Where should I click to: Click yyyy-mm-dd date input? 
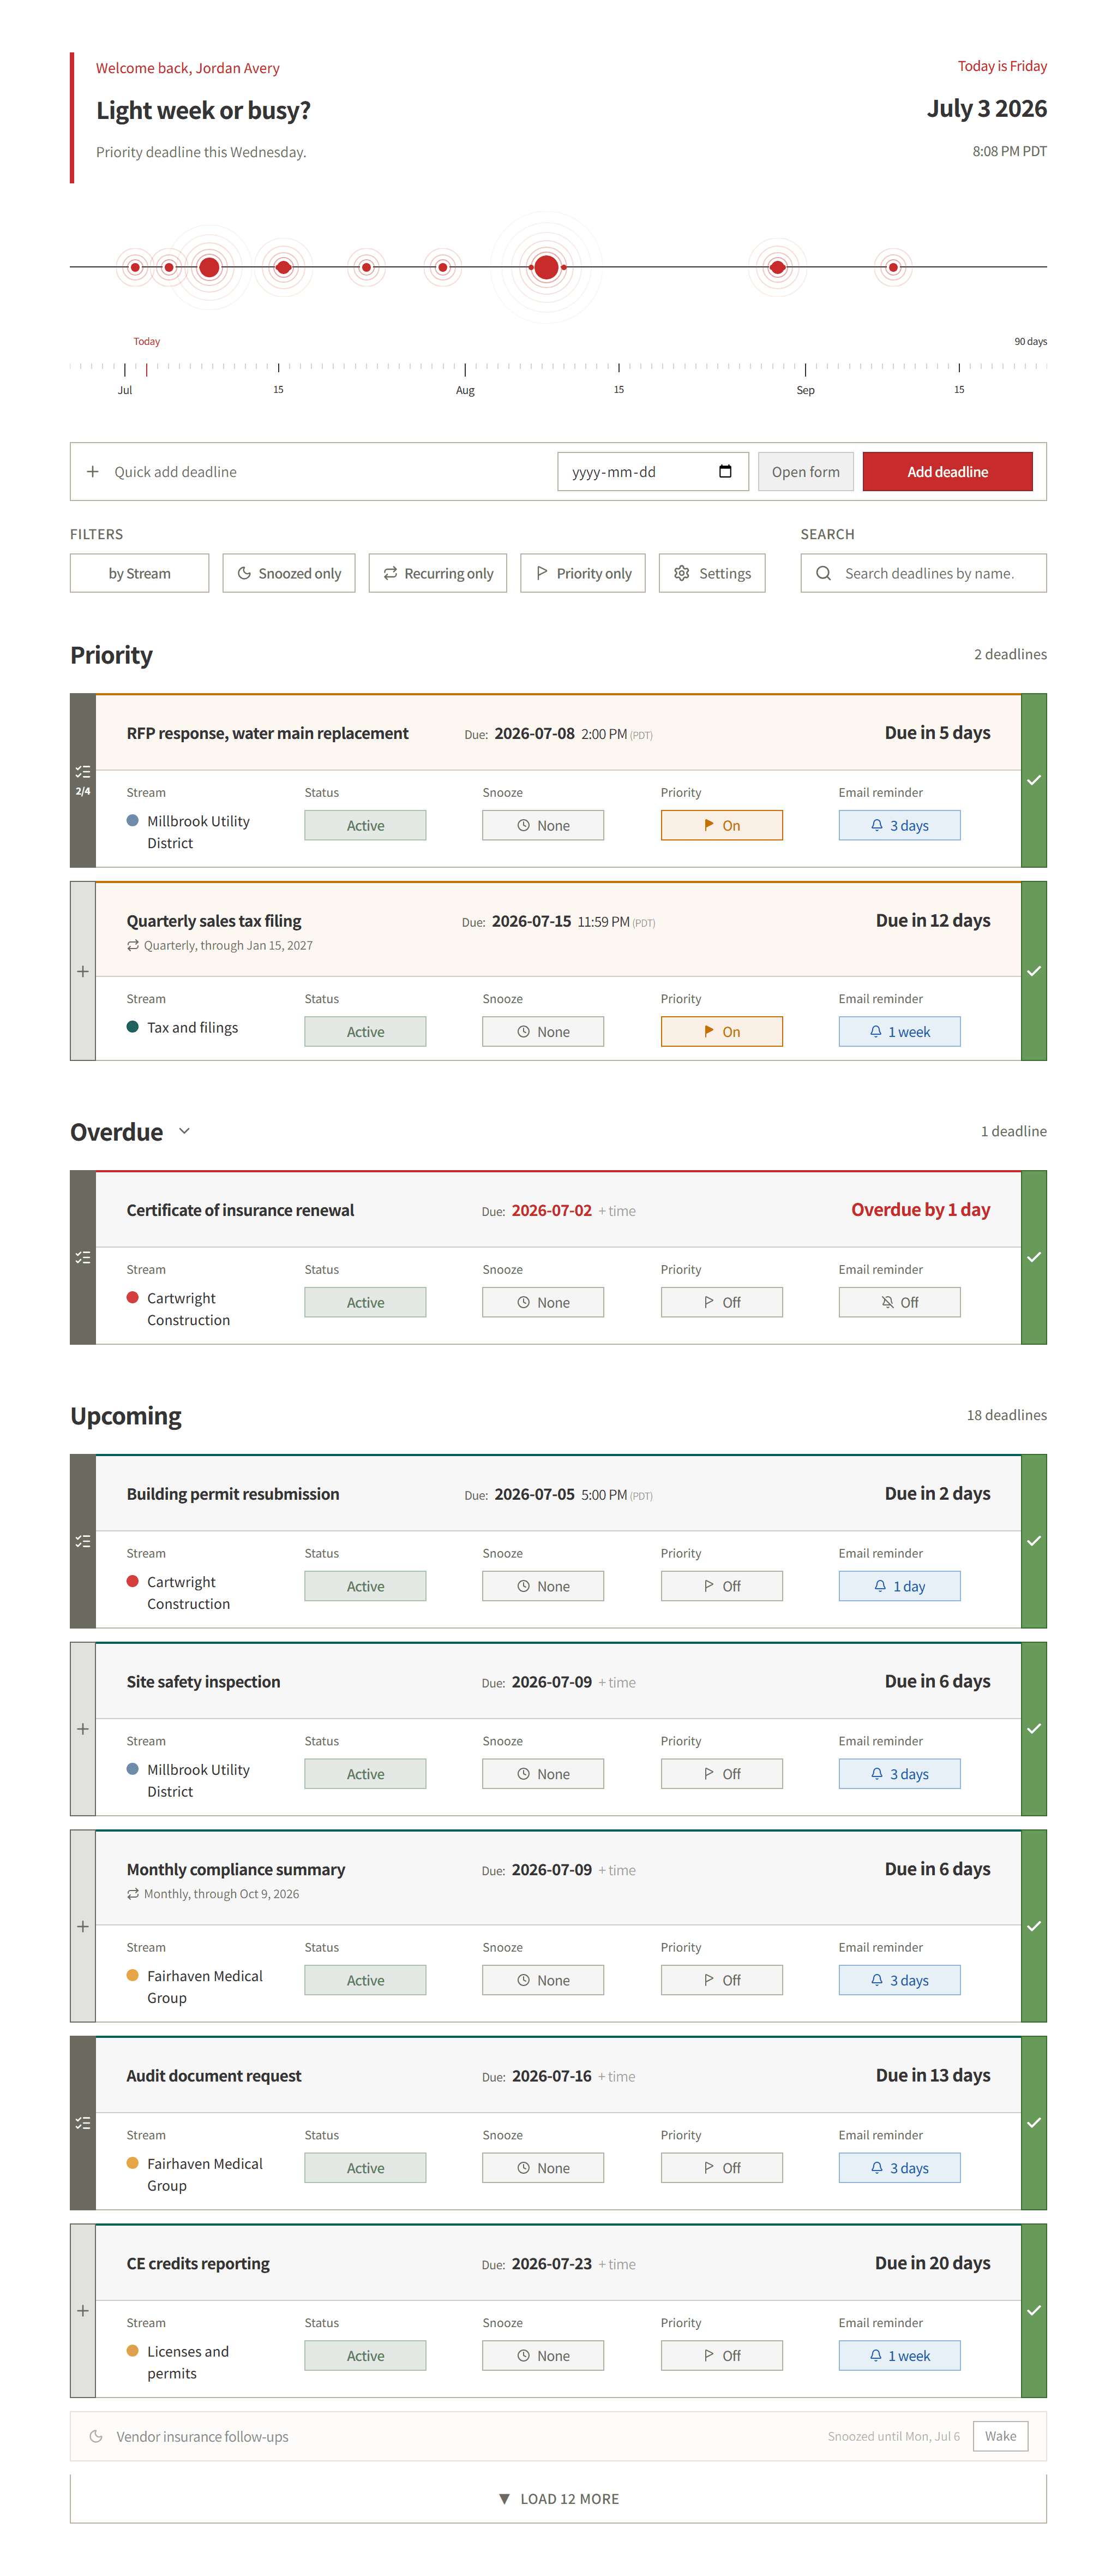(653, 471)
